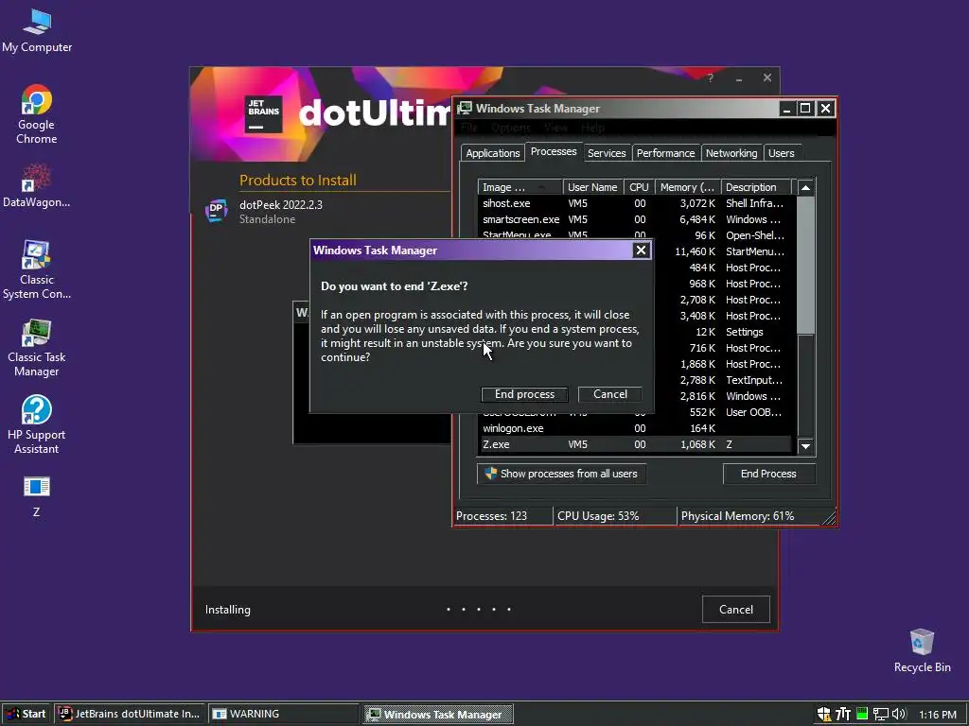Switch to the Processes tab
The height and width of the screenshot is (726, 969).
pos(554,152)
